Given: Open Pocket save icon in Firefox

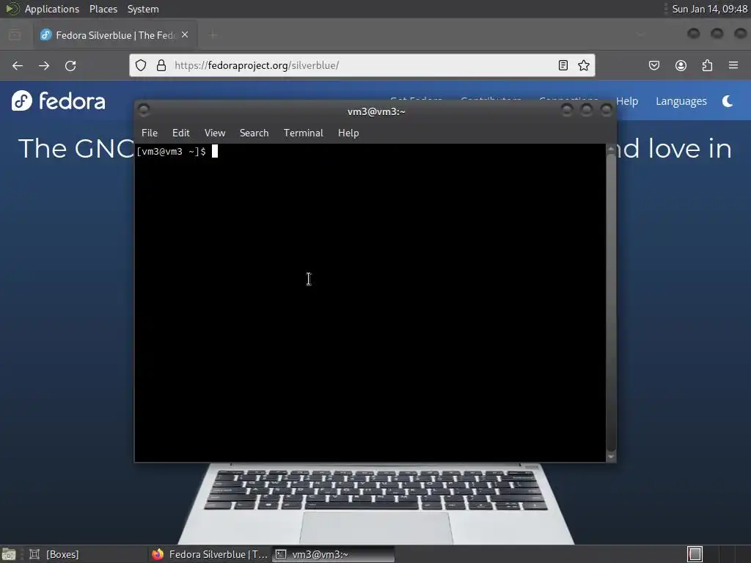Looking at the screenshot, I should pyautogui.click(x=653, y=65).
